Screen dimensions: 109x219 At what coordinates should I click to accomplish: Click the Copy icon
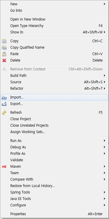[x=4, y=41]
